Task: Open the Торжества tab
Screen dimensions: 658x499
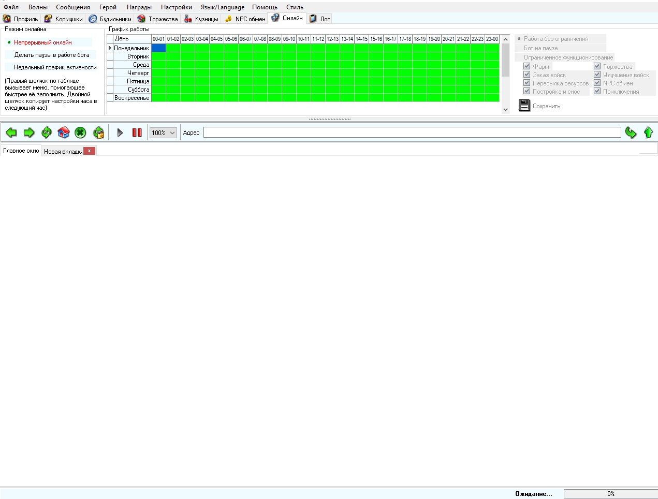Action: [x=158, y=19]
